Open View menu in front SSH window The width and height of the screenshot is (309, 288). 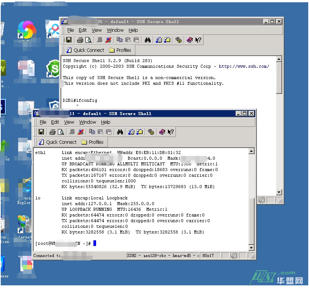click(x=69, y=122)
